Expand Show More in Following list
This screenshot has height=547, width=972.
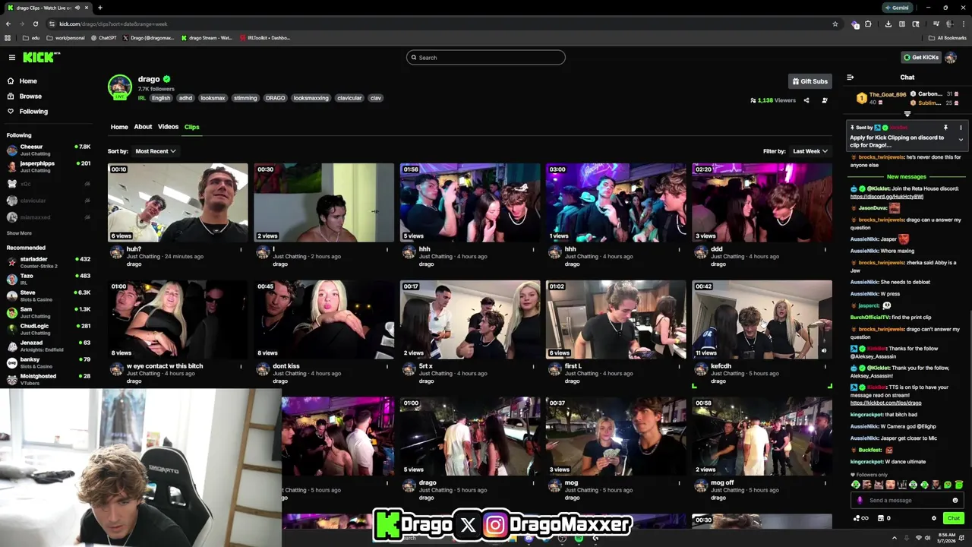[x=19, y=233]
